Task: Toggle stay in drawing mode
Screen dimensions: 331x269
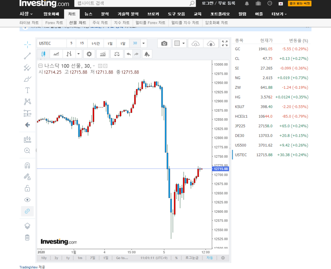Action: click(x=27, y=177)
